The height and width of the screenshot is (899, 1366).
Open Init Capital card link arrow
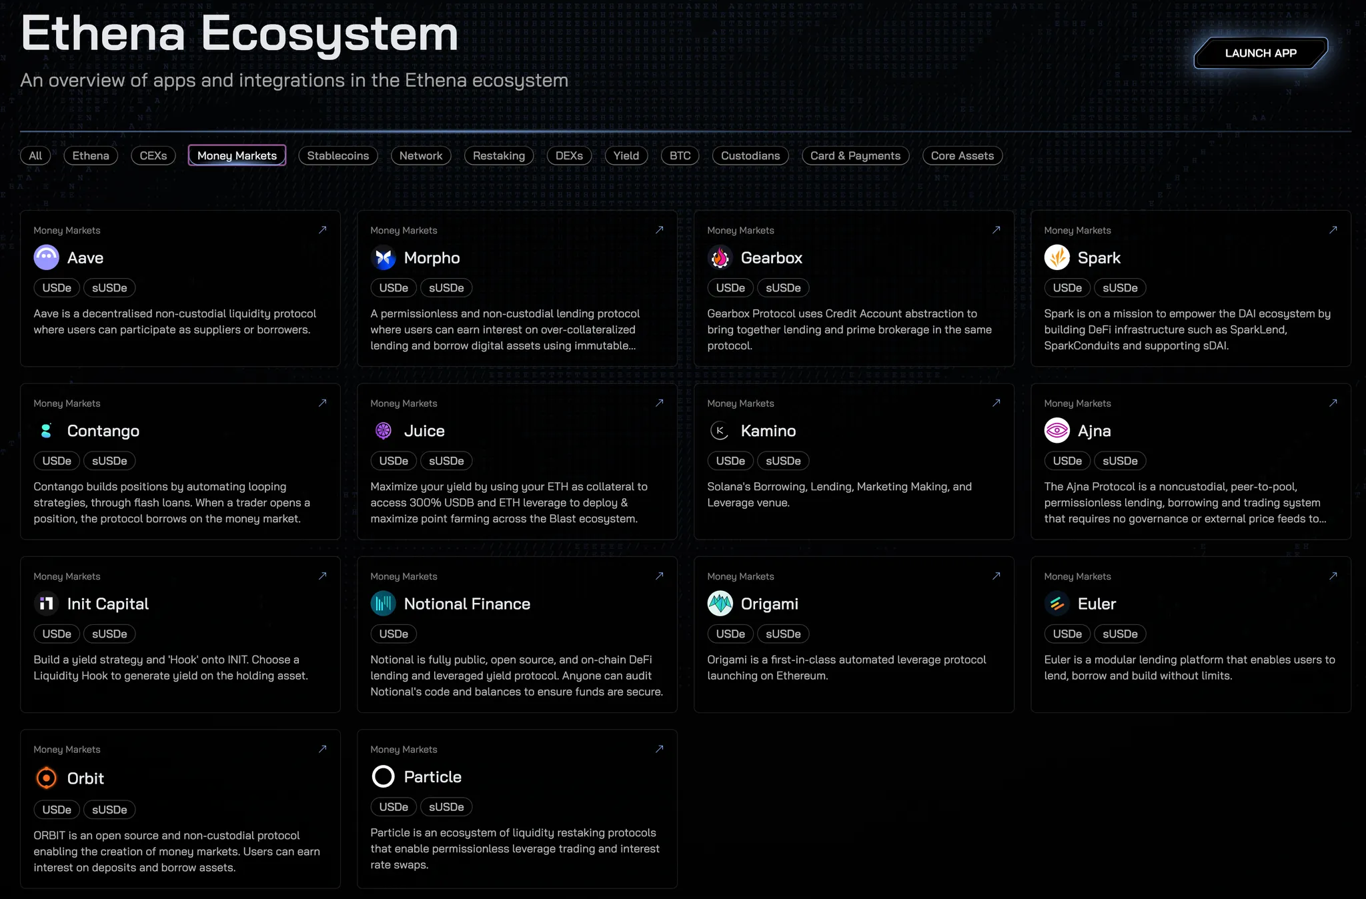pos(323,576)
